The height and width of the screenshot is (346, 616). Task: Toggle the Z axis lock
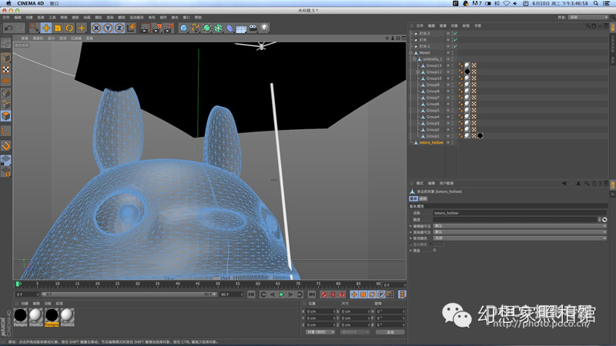click(x=119, y=28)
